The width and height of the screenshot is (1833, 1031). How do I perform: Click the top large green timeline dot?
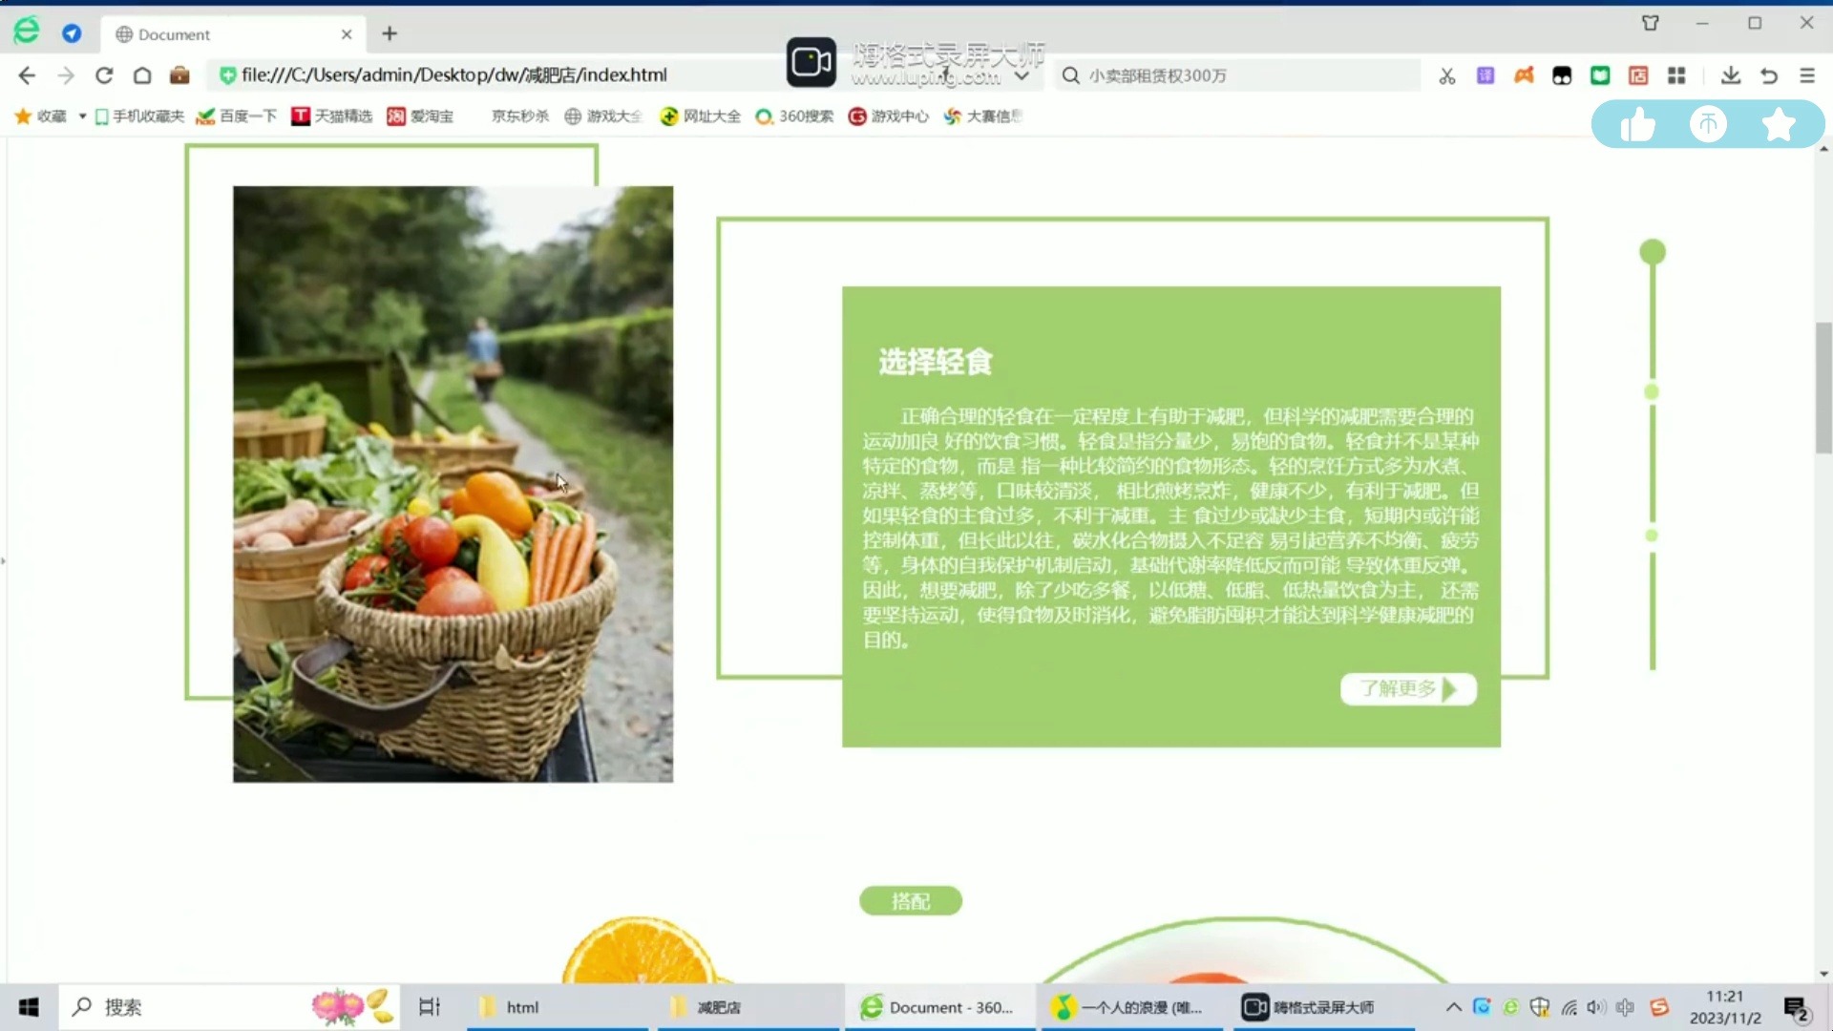[1653, 252]
